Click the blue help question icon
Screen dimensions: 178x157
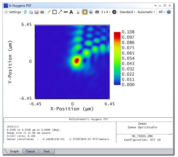pyautogui.click(x=169, y=12)
